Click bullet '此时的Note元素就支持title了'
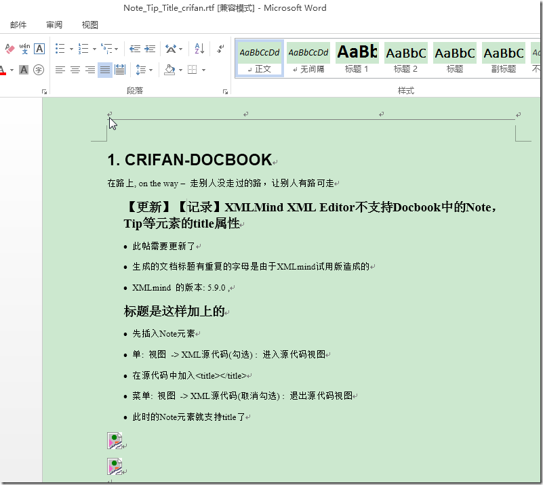543x485 pixels. (x=188, y=417)
